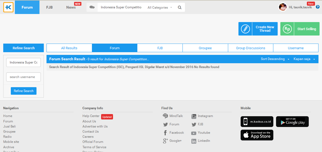Open the m.kaskus.co.id mobile badge
The width and height of the screenshot is (322, 152).
(257, 122)
